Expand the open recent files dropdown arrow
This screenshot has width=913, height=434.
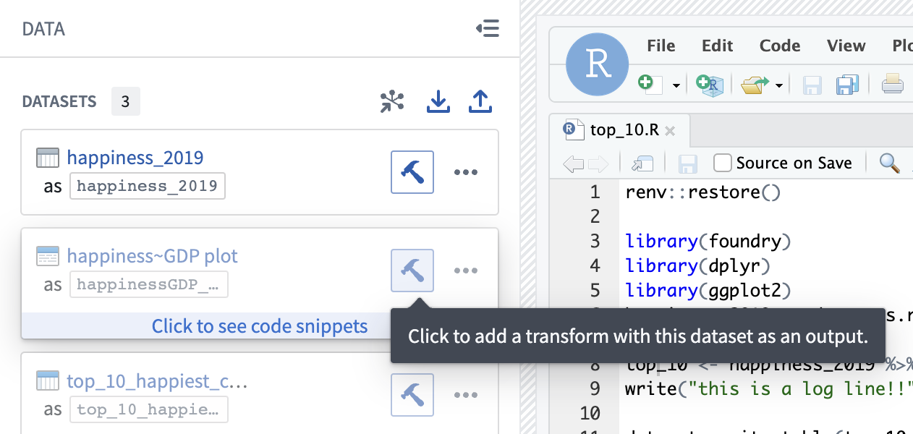(x=779, y=85)
